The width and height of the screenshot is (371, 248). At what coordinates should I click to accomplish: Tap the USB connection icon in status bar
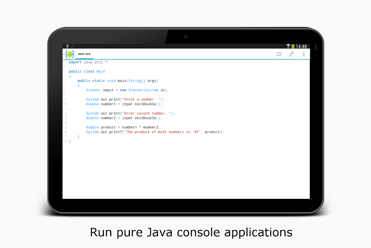[x=67, y=46]
